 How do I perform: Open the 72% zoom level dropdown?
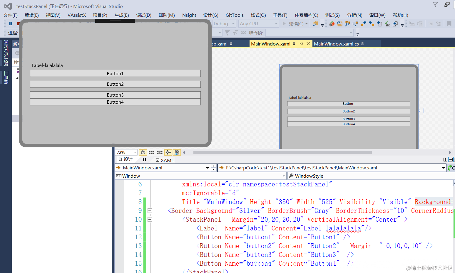coord(135,152)
